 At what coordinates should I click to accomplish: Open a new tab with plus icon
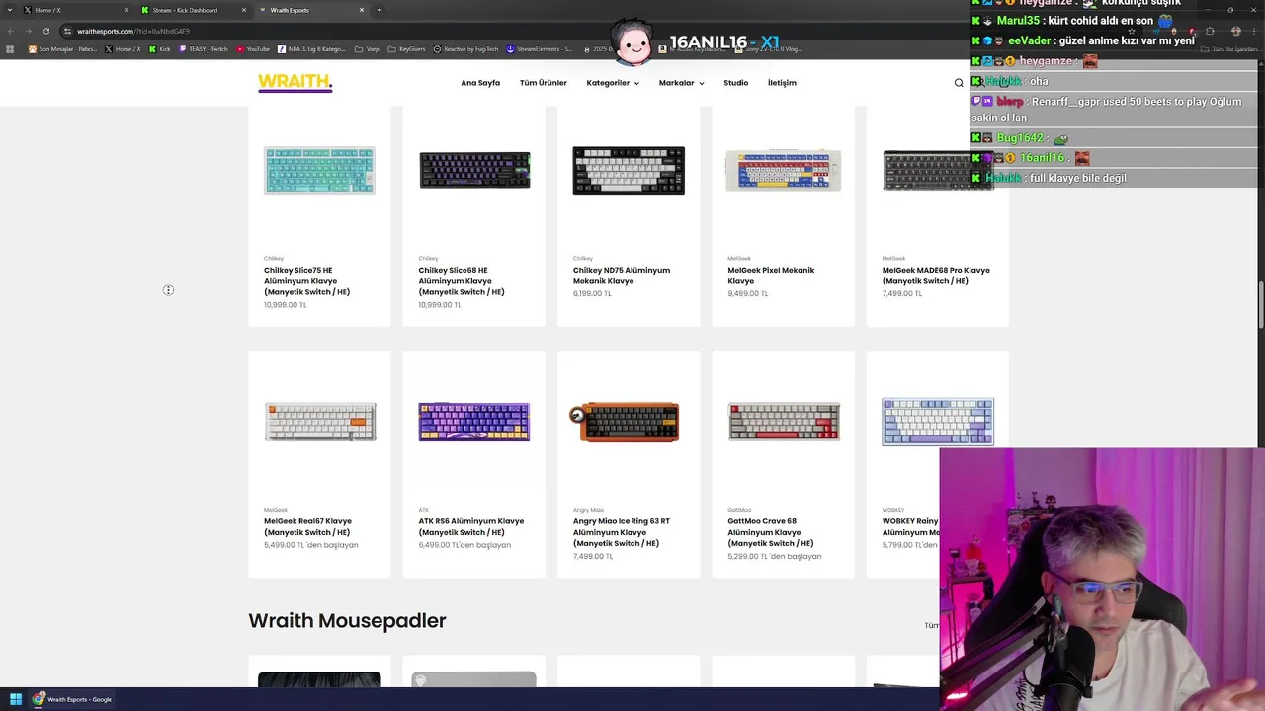click(x=379, y=10)
